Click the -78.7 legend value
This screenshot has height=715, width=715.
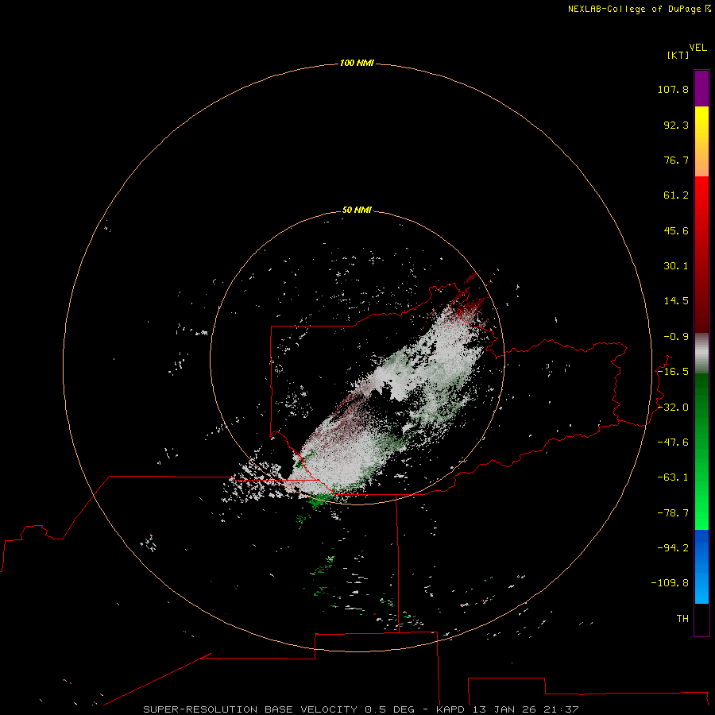click(x=673, y=513)
